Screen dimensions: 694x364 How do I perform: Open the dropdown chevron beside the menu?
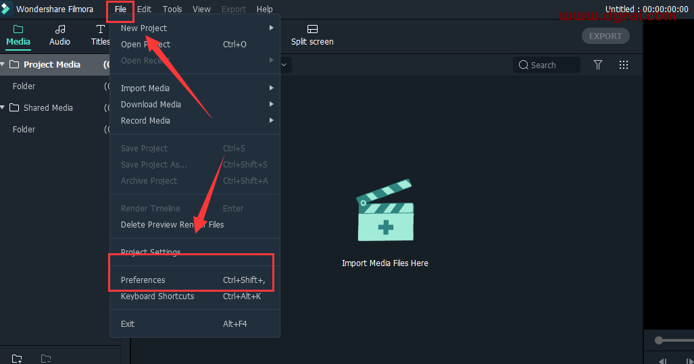pos(284,65)
